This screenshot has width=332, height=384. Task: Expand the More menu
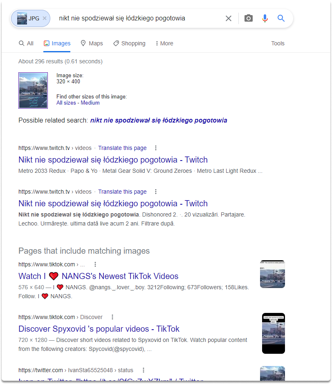pos(164,43)
